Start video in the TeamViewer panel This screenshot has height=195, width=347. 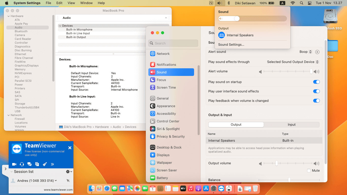pos(14,164)
